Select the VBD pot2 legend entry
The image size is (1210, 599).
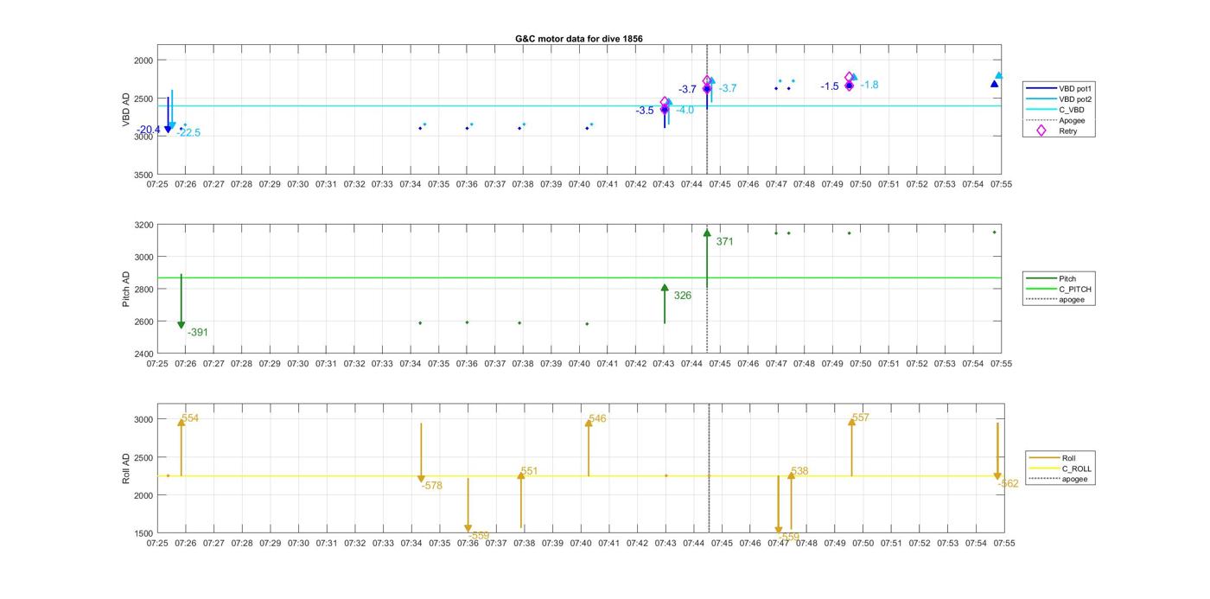(x=1060, y=99)
